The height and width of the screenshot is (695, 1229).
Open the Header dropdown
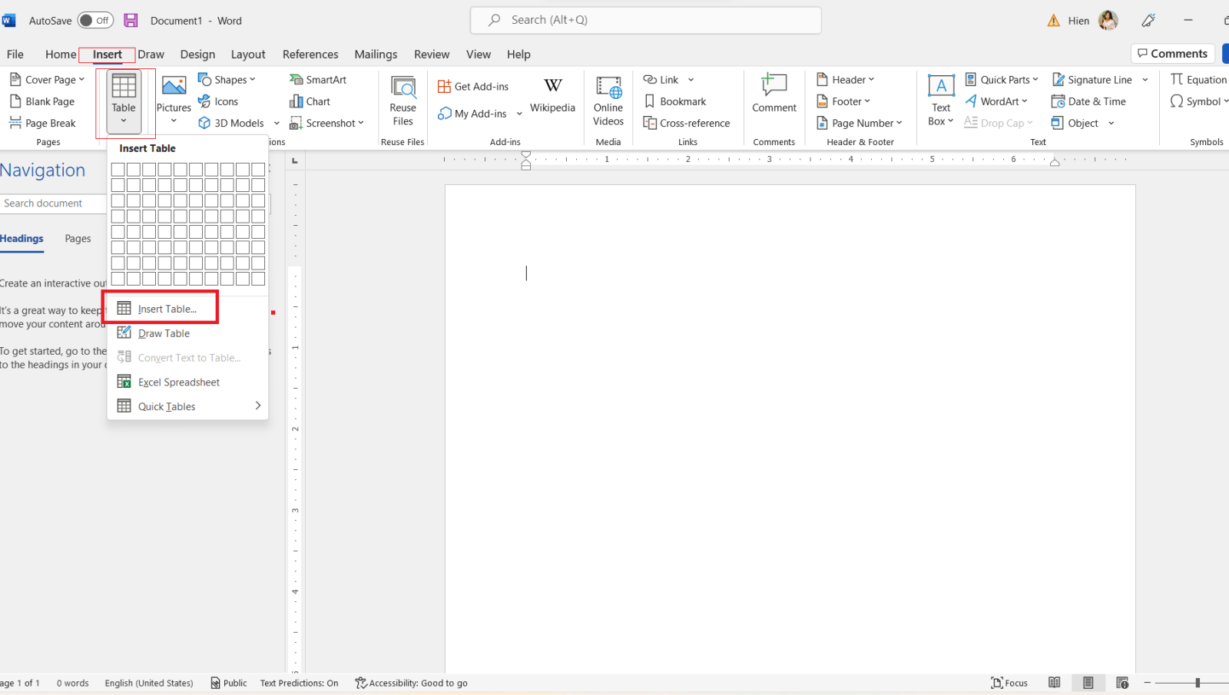coord(846,80)
